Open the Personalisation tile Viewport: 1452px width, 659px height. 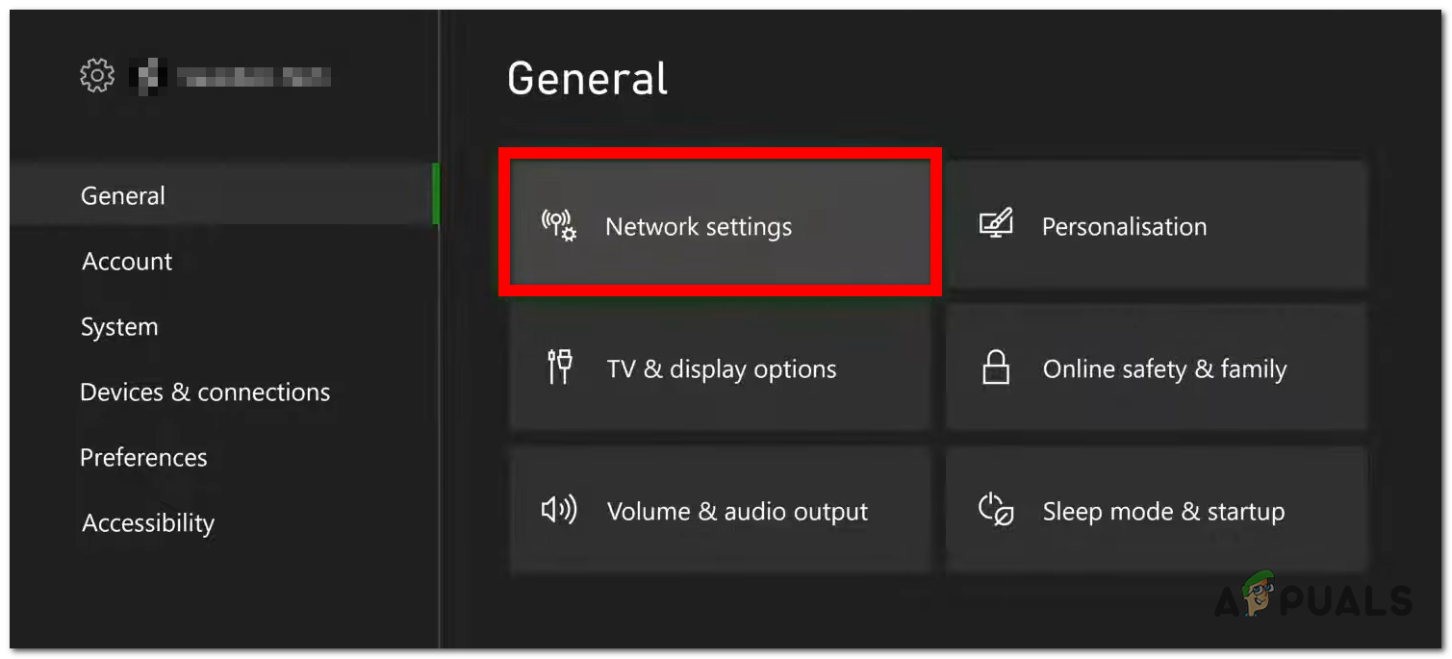(x=1155, y=224)
